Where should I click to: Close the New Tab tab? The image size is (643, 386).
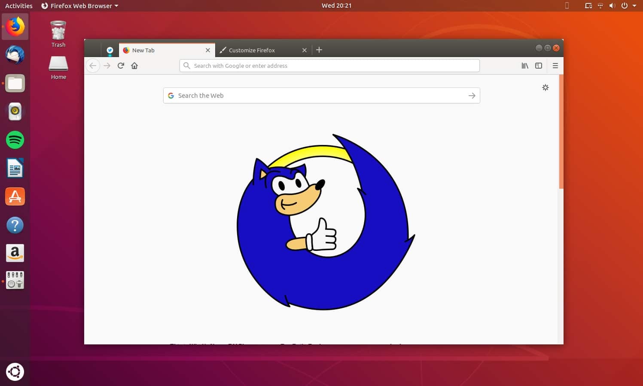[208, 50]
